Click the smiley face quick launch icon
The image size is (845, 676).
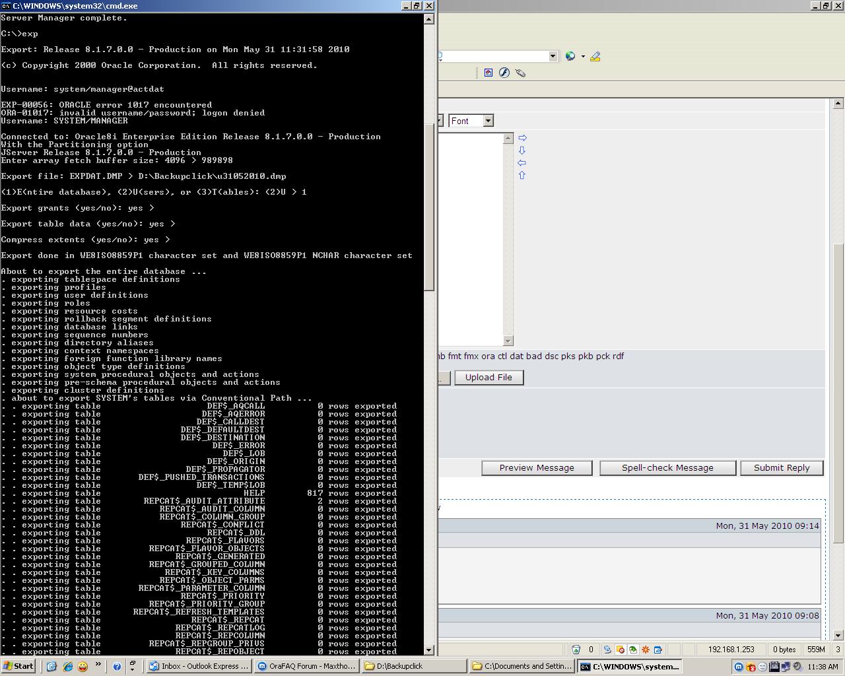click(83, 666)
